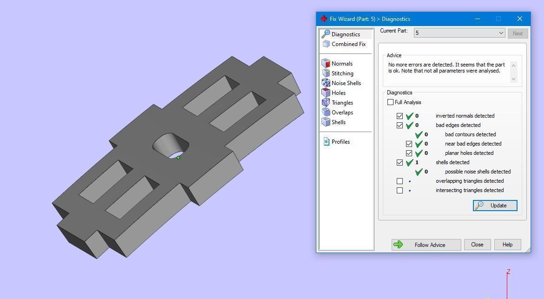Screen dimensions: 544x299
Task: Uncheck bad edges detected checkbox
Action: pyautogui.click(x=400, y=126)
